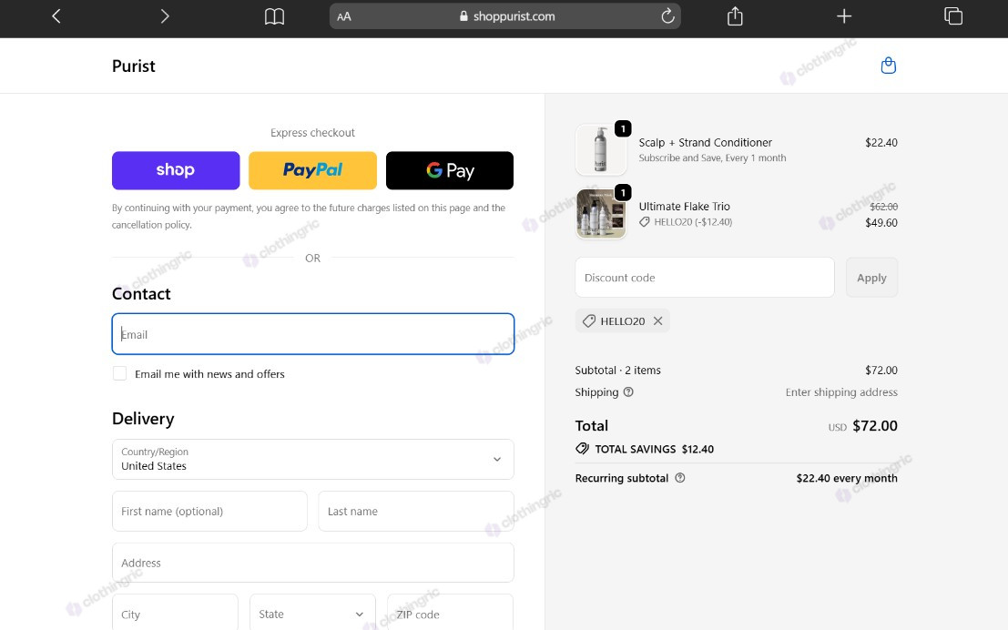Click the Ultimate Flake Trio product name

pyautogui.click(x=684, y=207)
